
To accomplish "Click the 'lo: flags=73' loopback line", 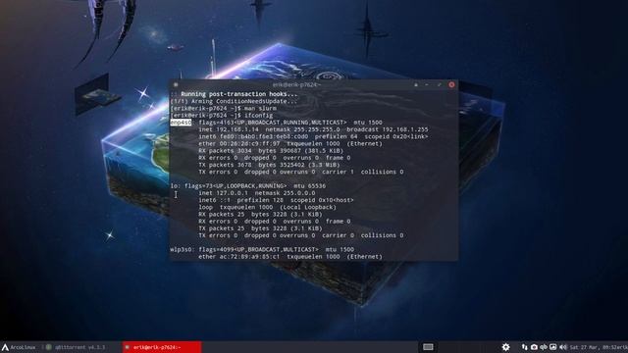I will [248, 186].
